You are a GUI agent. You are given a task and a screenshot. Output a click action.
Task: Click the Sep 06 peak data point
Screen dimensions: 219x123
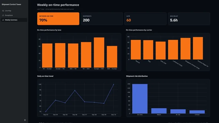[75, 90]
